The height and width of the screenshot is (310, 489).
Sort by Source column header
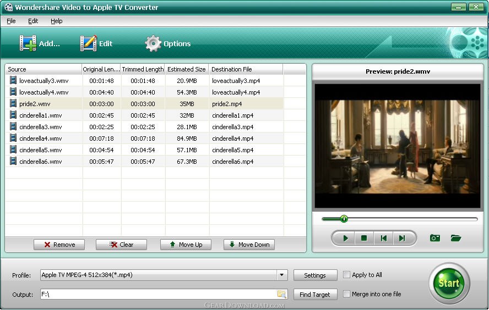44,69
